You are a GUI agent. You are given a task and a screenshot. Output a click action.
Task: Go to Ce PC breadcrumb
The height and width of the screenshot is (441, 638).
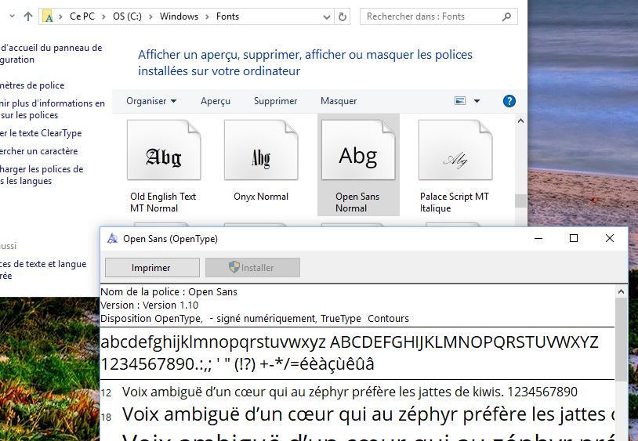pos(82,16)
